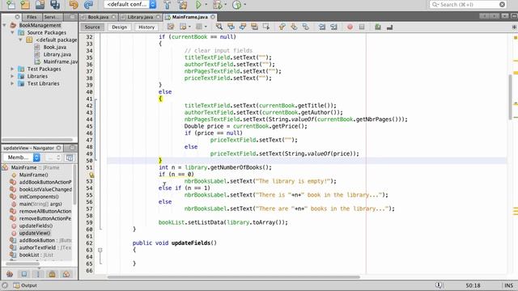Toggle Show Non-Public Members filter in Navigator
Image resolution: width=518 pixels, height=291 pixels.
52,274
